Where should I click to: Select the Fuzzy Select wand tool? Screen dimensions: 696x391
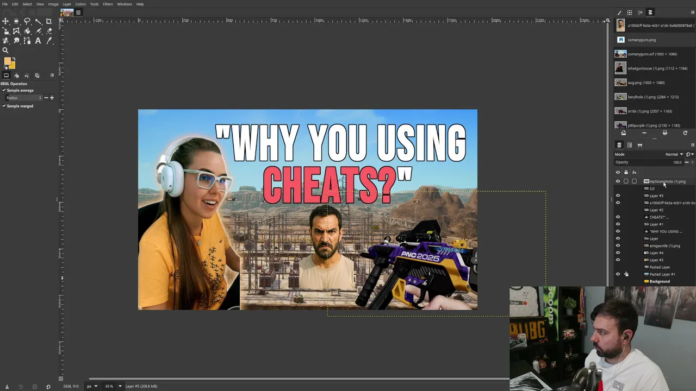point(38,21)
